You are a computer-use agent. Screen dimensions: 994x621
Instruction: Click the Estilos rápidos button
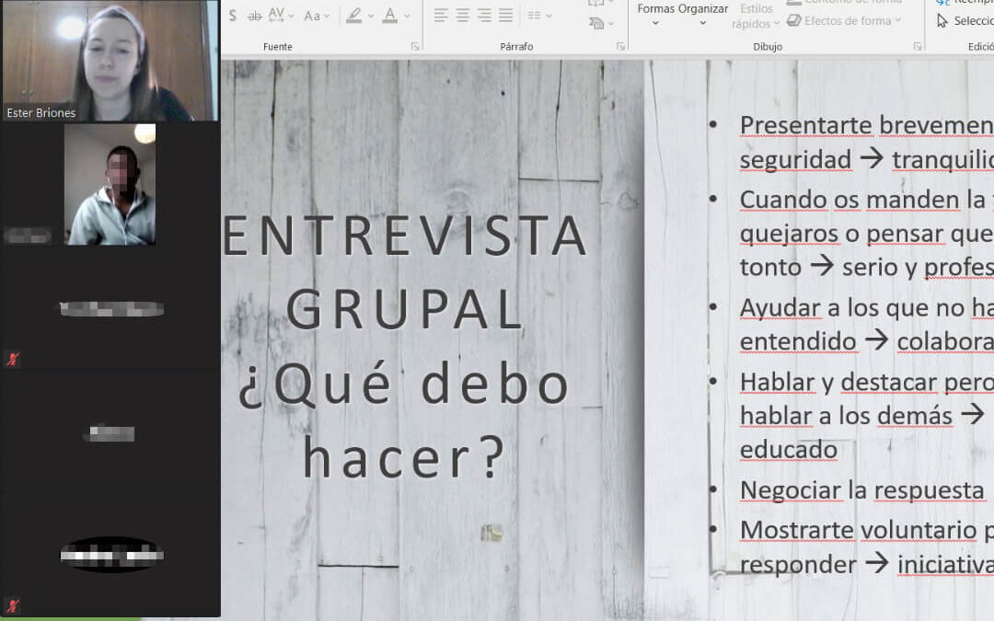click(756, 17)
